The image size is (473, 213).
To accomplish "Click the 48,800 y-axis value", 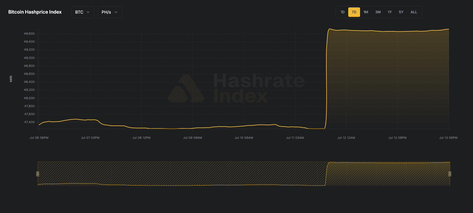I will [29, 66].
